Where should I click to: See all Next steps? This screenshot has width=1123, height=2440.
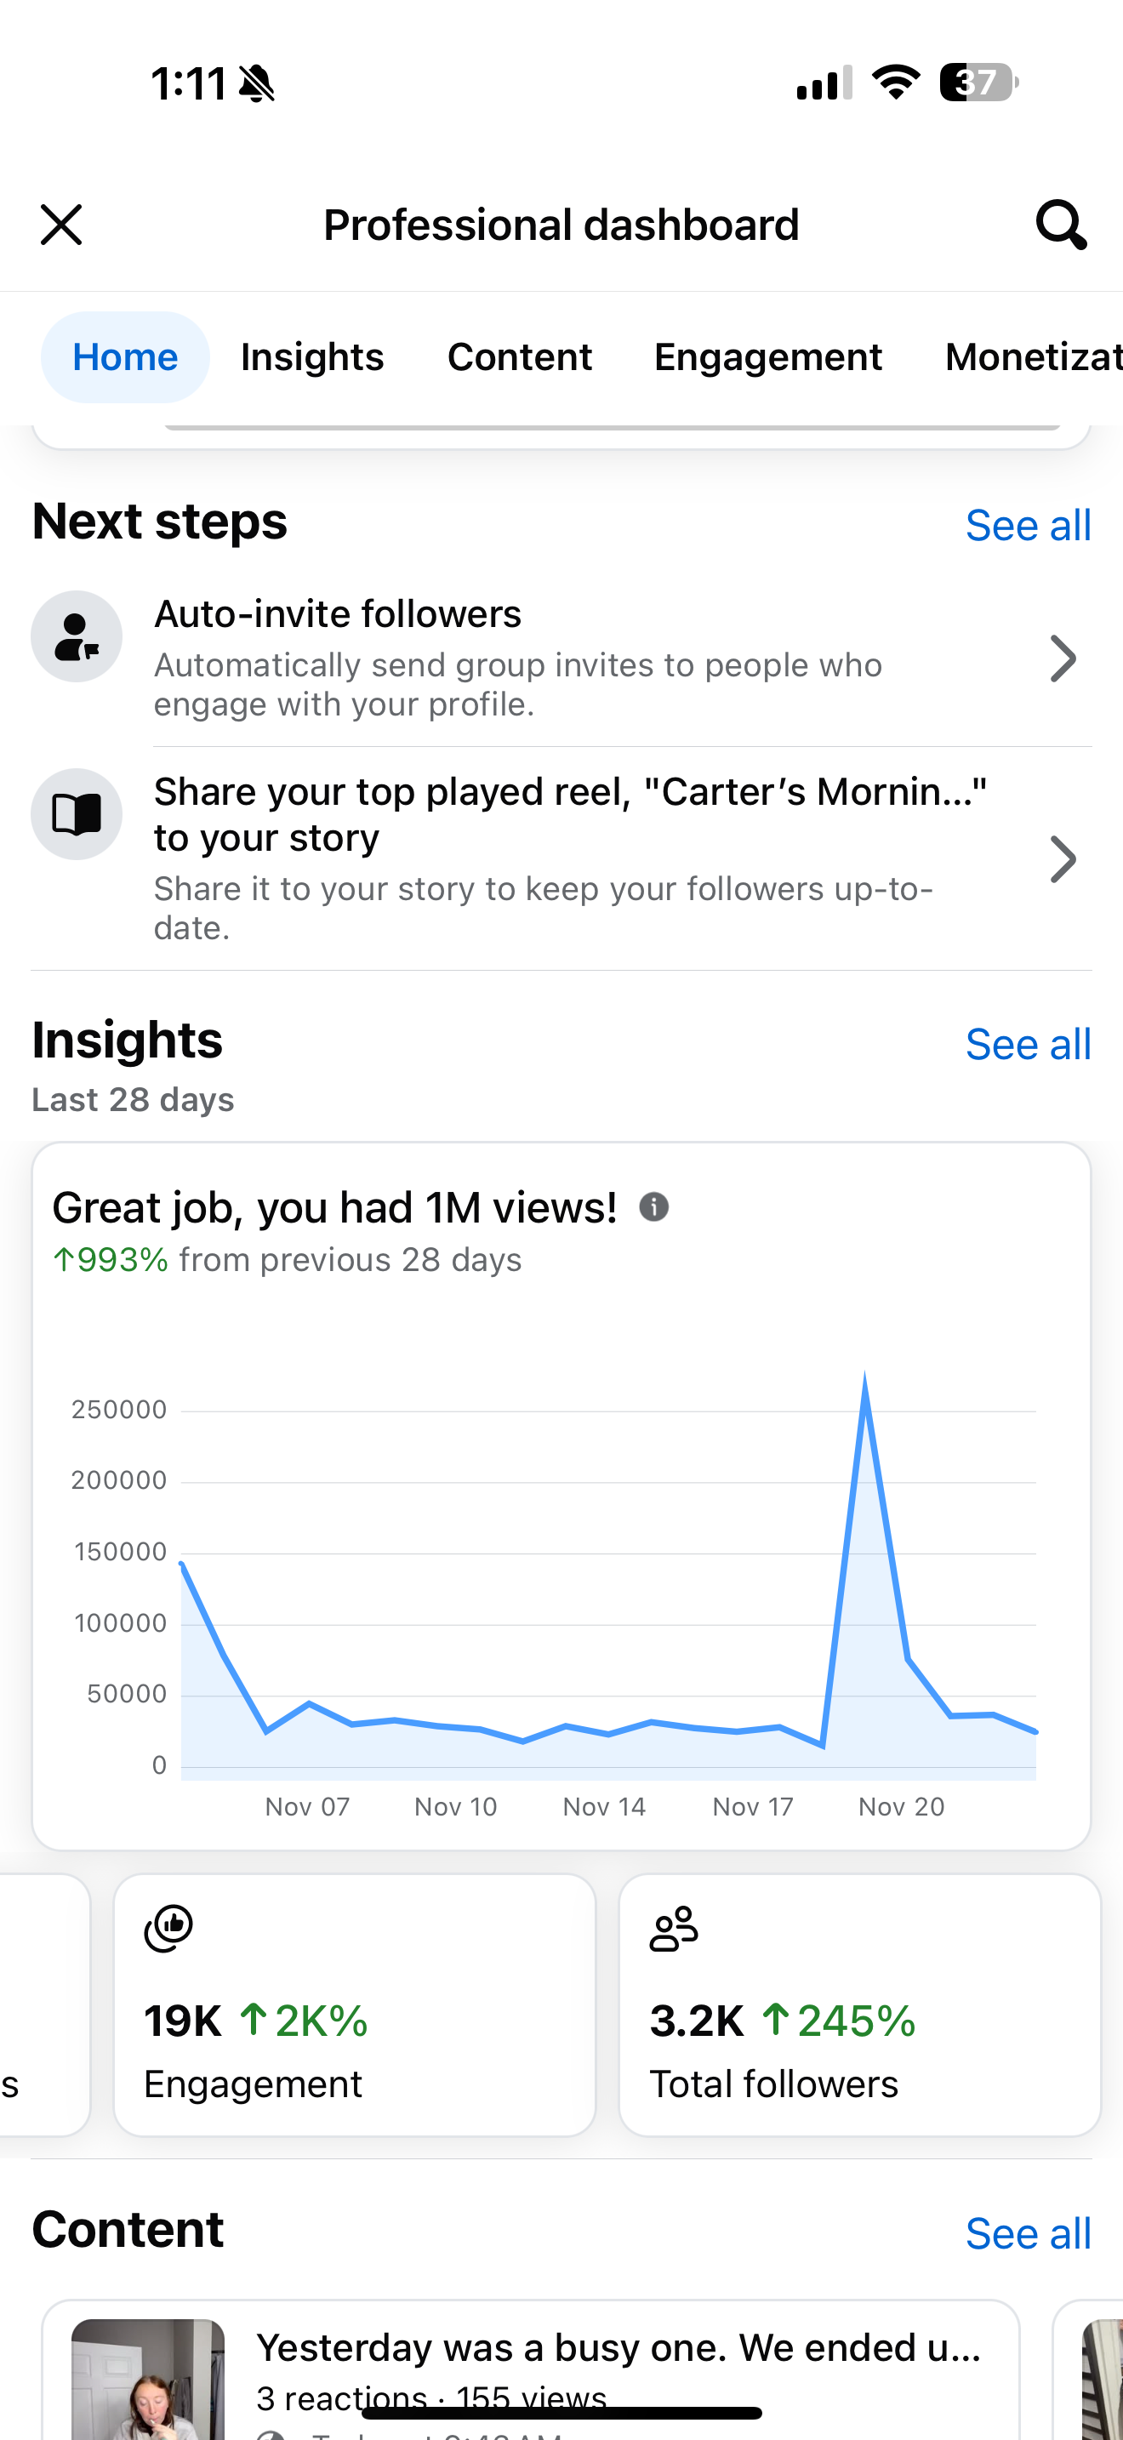tap(1029, 525)
